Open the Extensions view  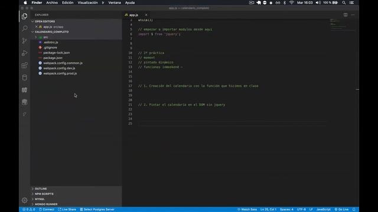point(24,65)
